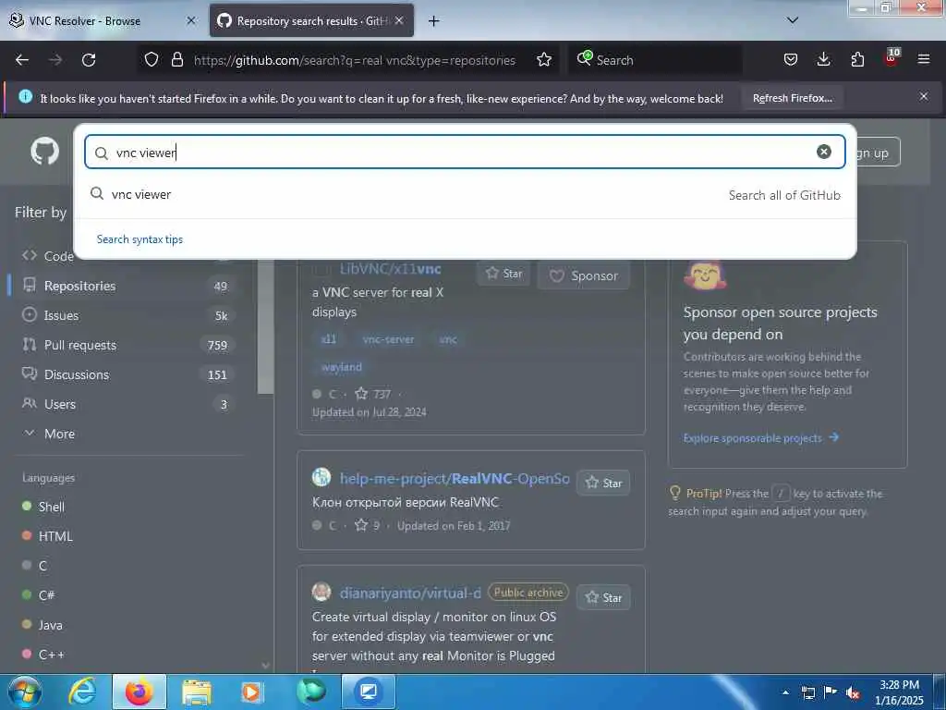Click the volume muted tray icon

point(853,693)
